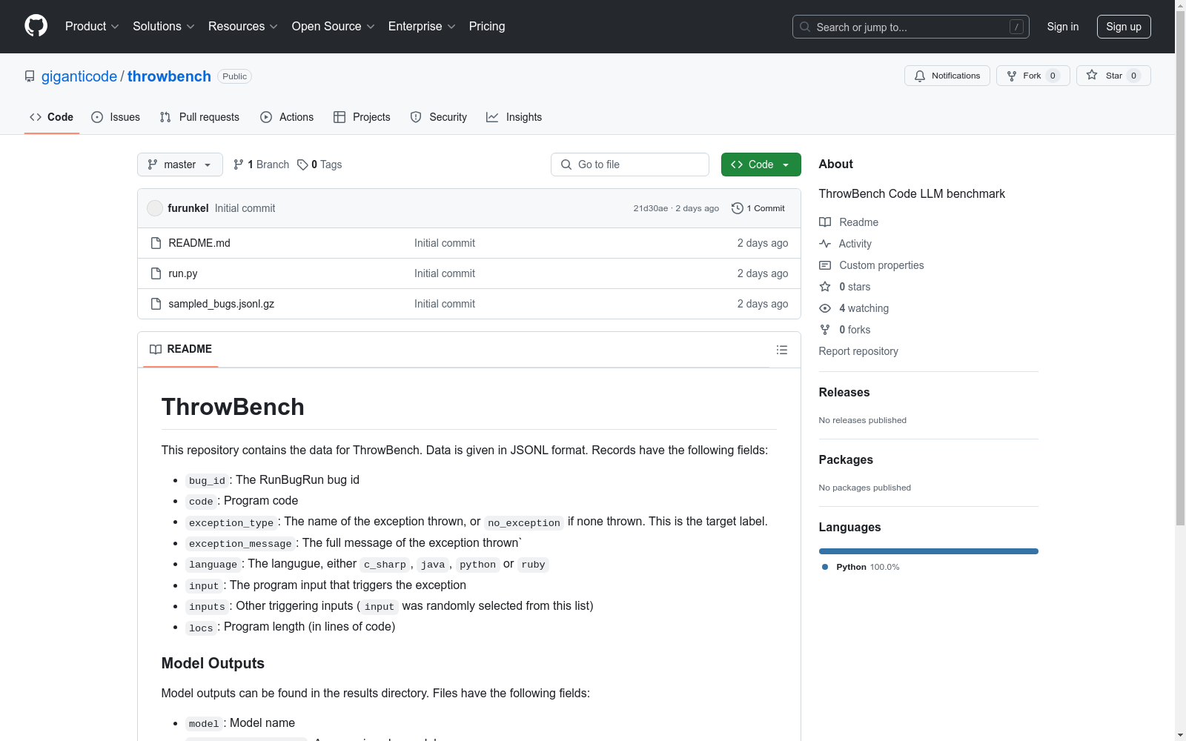
Task: Open the furunkel author link
Action: point(188,208)
